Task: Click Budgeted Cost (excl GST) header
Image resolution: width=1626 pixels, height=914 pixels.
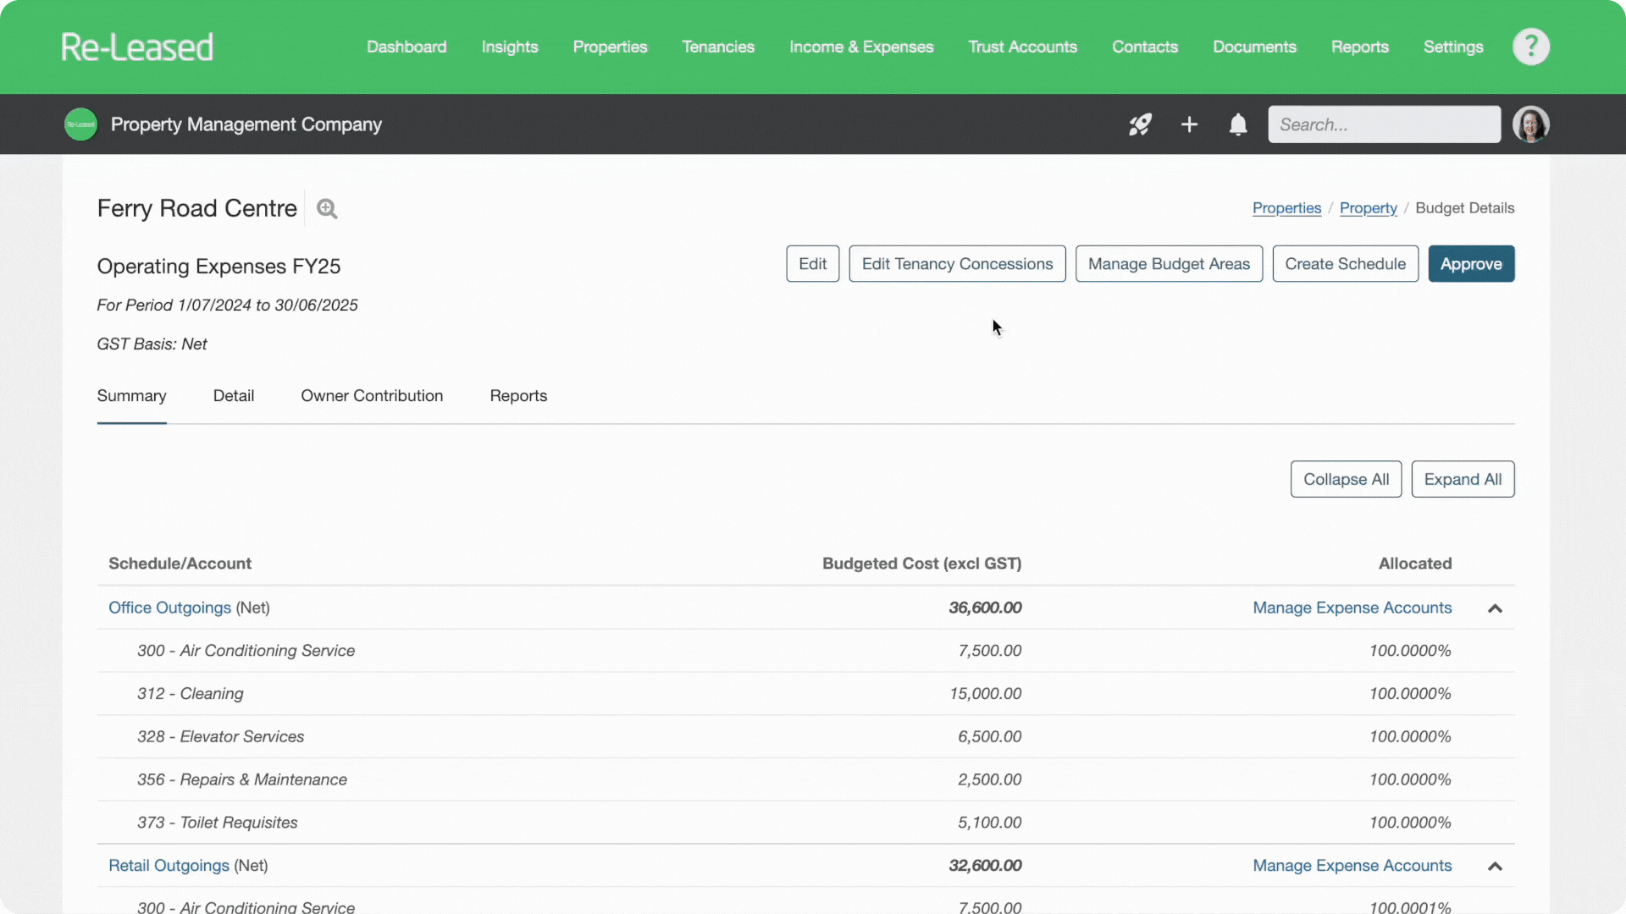Action: 921,564
